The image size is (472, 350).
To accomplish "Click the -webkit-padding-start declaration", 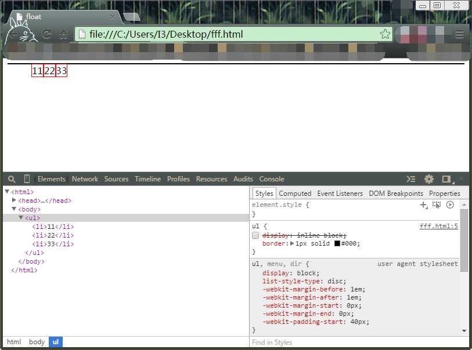I will point(316,322).
